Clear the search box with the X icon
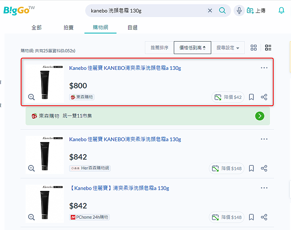The width and height of the screenshot is (291, 230). 210,10
